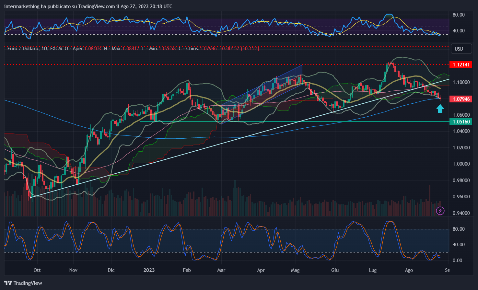Image resolution: width=478 pixels, height=290 pixels.
Task: Click the 2023 year label on time axis
Action: (149, 270)
